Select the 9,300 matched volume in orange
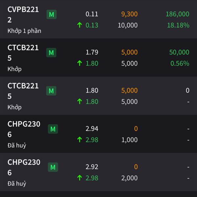Image resolution: width=197 pixels, height=197 pixels. coord(129,14)
